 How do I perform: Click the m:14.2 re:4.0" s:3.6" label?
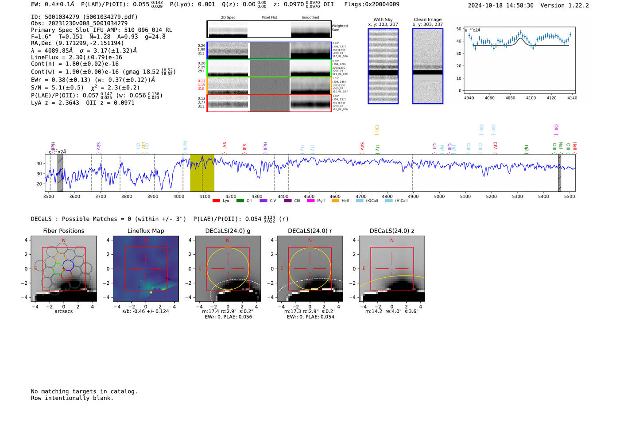tap(391, 311)
